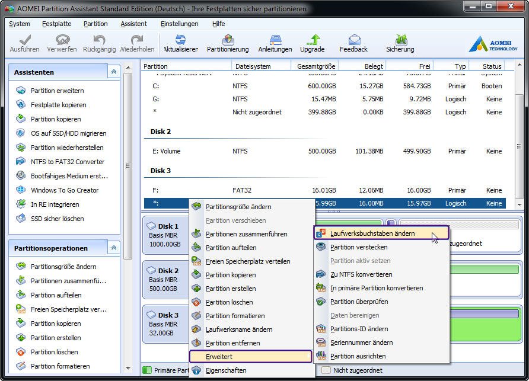This screenshot has width=529, height=381.
Task: Select the E: Volume partition row
Action: tap(324, 151)
